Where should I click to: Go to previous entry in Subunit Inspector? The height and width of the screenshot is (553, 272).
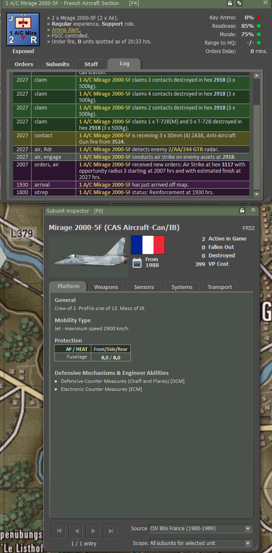[x=76, y=531]
